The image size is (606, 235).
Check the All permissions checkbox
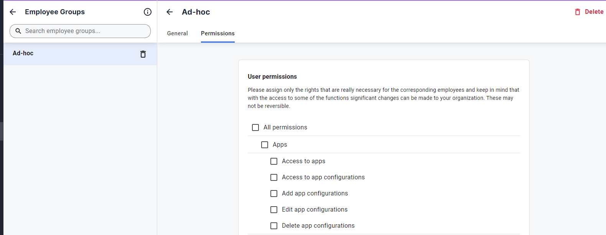[255, 127]
